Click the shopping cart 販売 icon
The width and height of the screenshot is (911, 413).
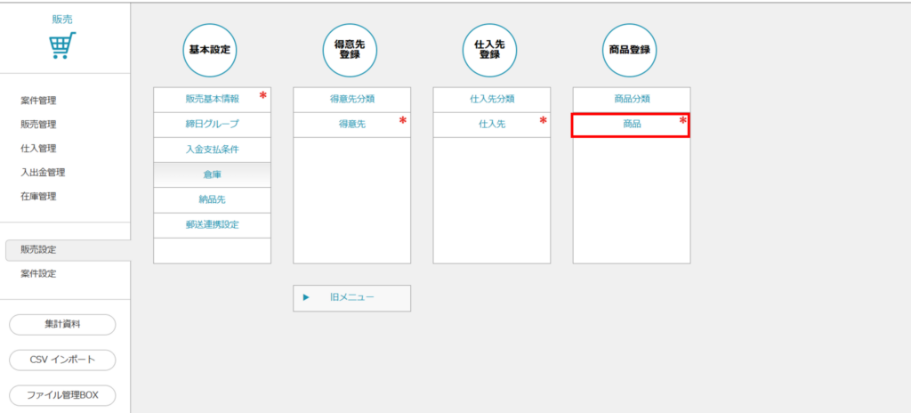click(62, 45)
